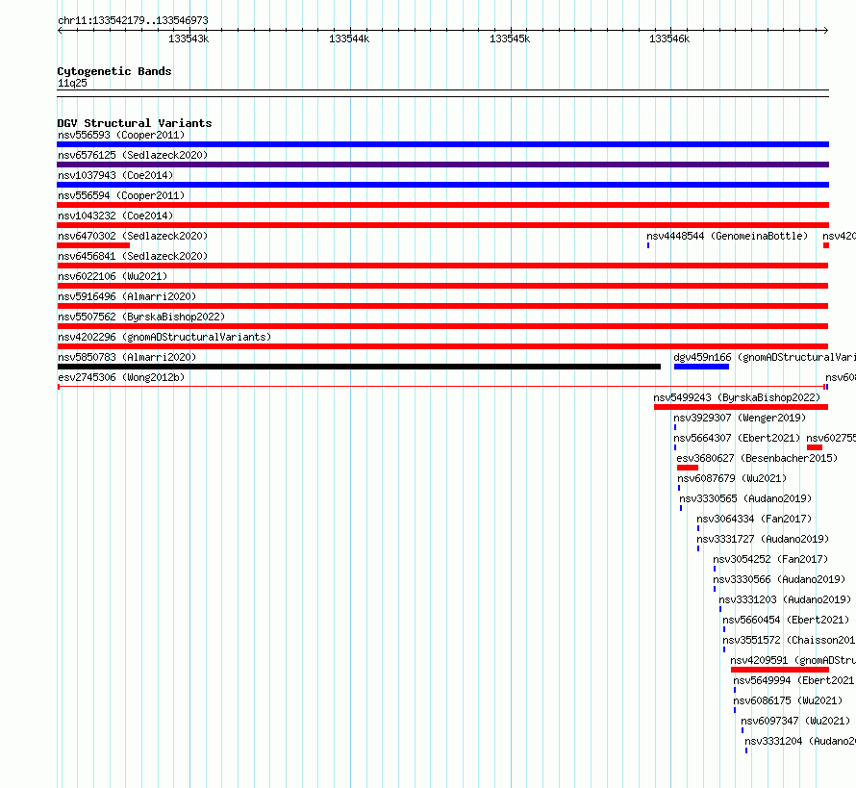
Task: Click nsv1043232 (Coe2014) label
Action: click(115, 216)
